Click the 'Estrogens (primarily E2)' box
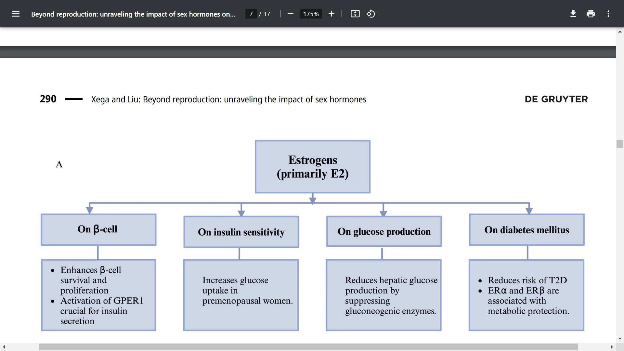624x351 pixels. click(313, 167)
